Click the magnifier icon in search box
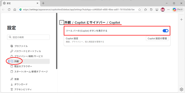The height and width of the screenshot is (93, 185). (10, 37)
